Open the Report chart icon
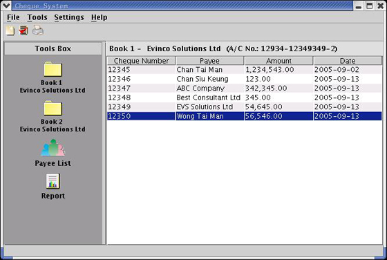Viewport: 387px width, 260px height. 53,181
